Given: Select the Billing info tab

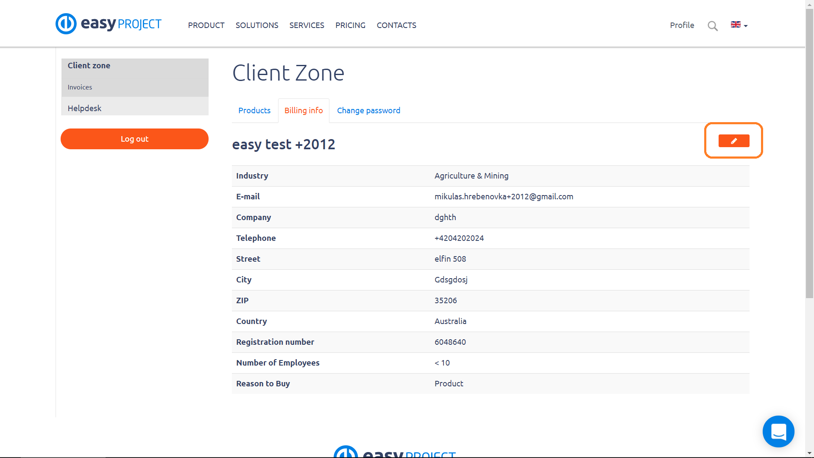Looking at the screenshot, I should coord(304,111).
